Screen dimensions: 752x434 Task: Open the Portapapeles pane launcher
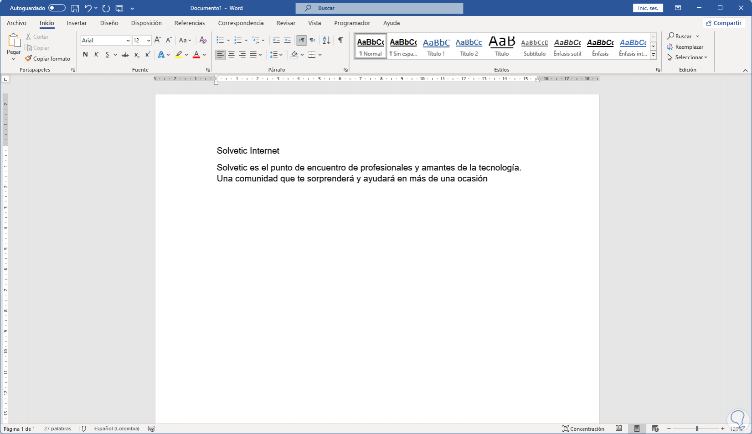tap(73, 70)
